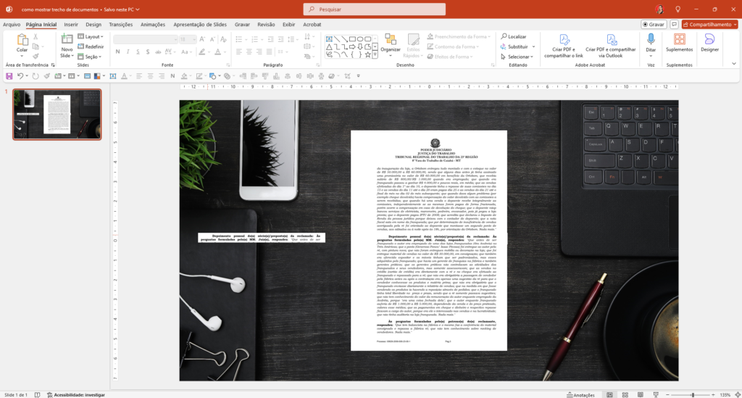742x398 pixels.
Task: Save using the quick access disk icon
Action: [x=7, y=75]
